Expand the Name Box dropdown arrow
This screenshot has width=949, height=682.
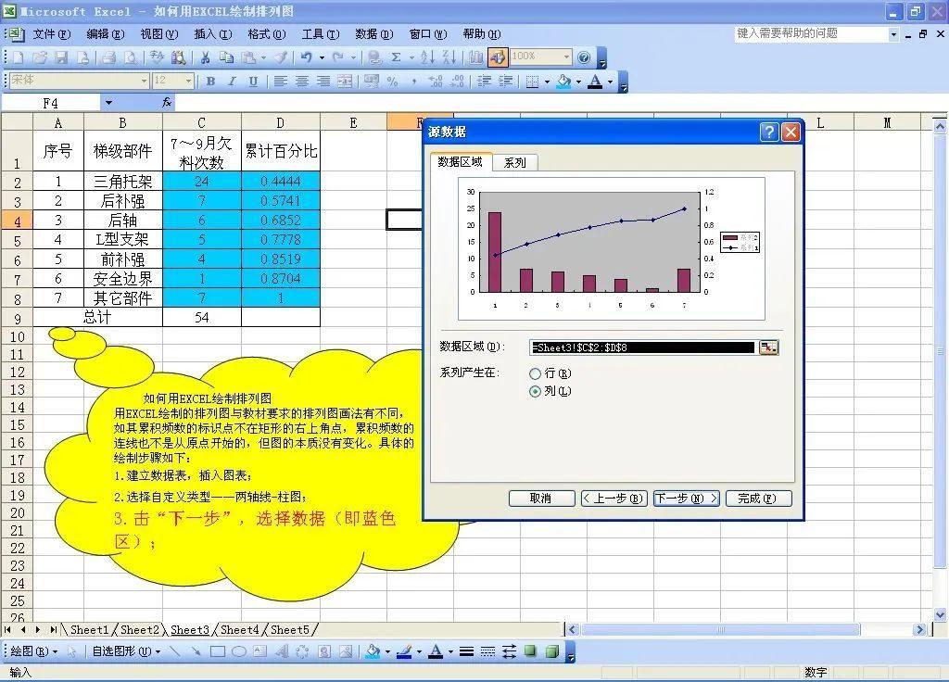coord(108,103)
